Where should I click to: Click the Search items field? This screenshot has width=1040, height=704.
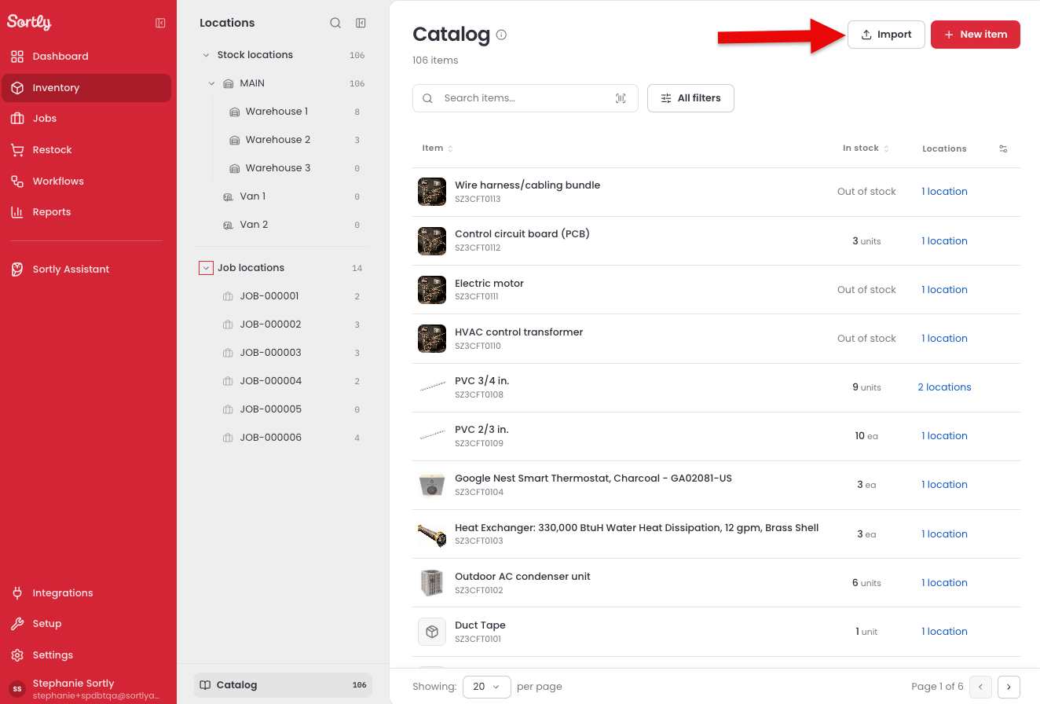(x=525, y=98)
